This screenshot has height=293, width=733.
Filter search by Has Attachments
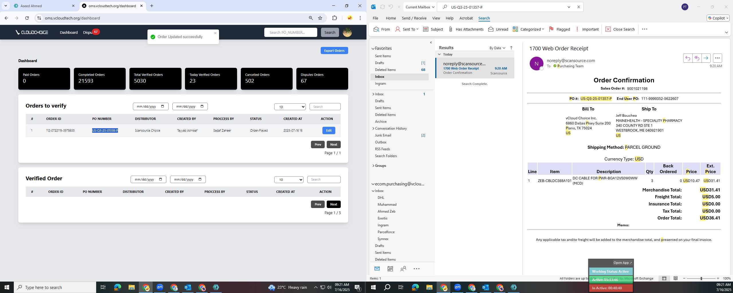coord(466,29)
